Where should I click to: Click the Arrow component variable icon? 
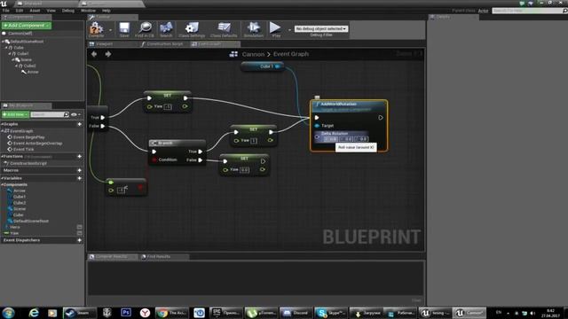pos(10,191)
